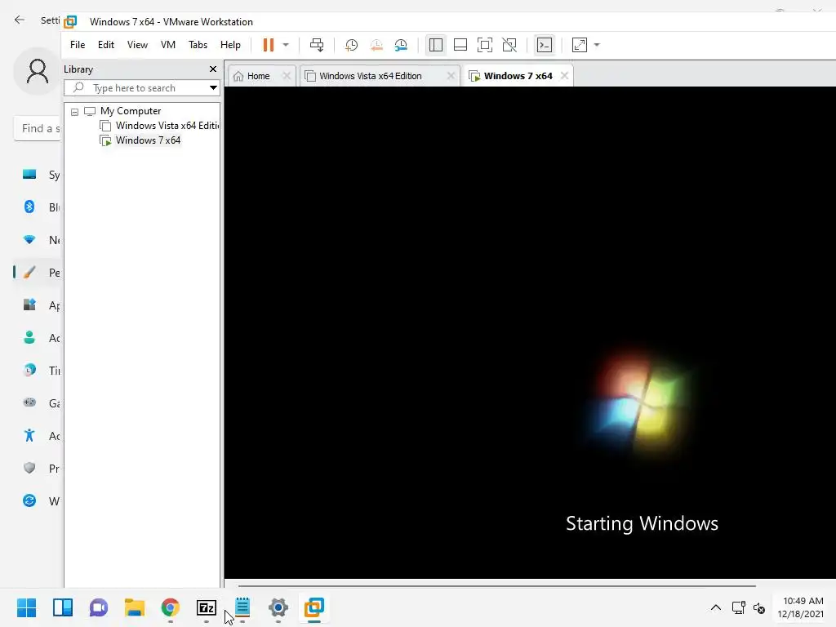Open the notepad app on the taskbar
836x627 pixels.
coord(242,607)
